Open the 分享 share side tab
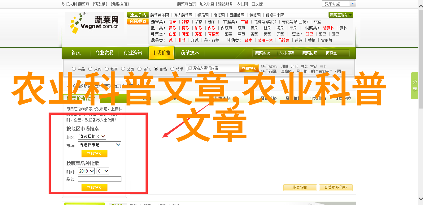The height and width of the screenshot is (205, 423). pos(415,86)
